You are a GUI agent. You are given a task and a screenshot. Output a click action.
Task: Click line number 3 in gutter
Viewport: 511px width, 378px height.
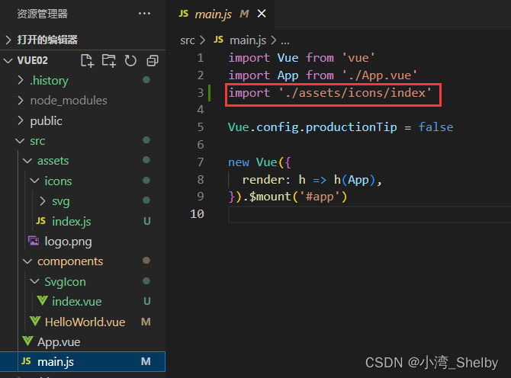(x=200, y=92)
